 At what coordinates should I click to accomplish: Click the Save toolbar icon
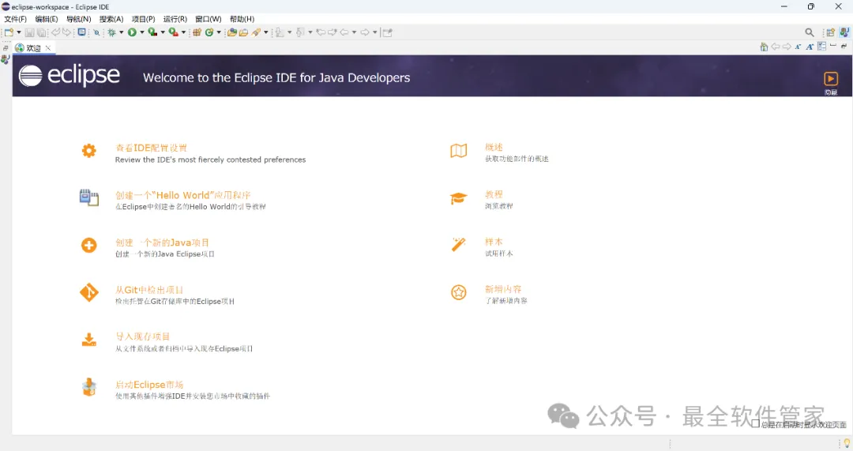click(29, 32)
